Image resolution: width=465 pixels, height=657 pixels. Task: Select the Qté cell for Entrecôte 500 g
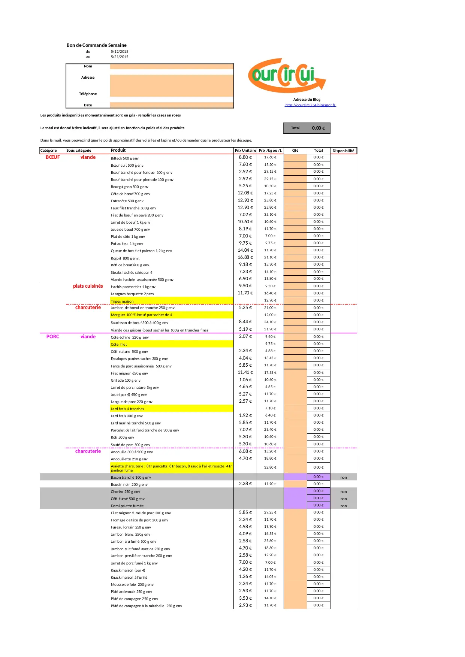click(x=295, y=200)
